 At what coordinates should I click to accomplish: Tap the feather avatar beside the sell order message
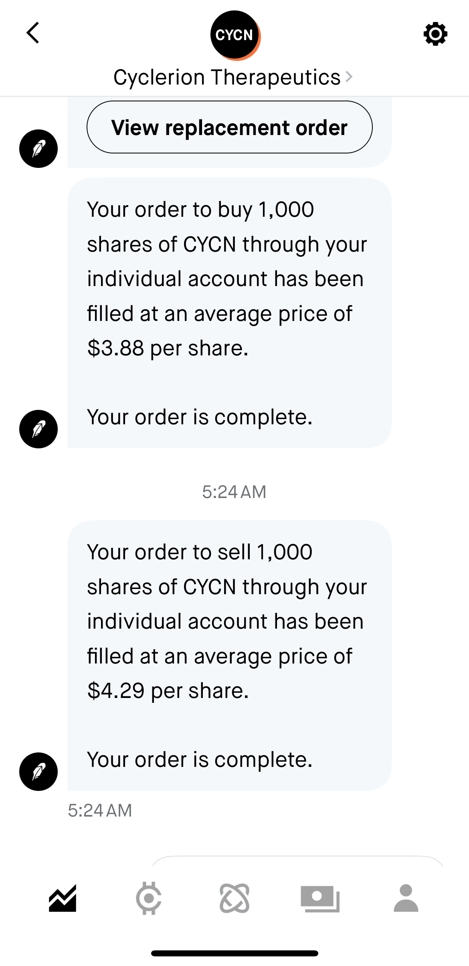[38, 772]
